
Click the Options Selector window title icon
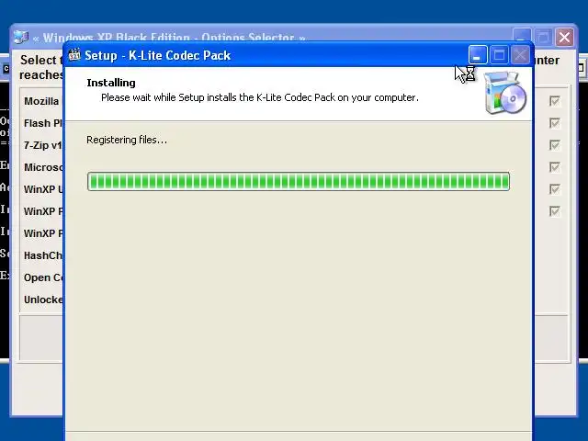[21, 37]
